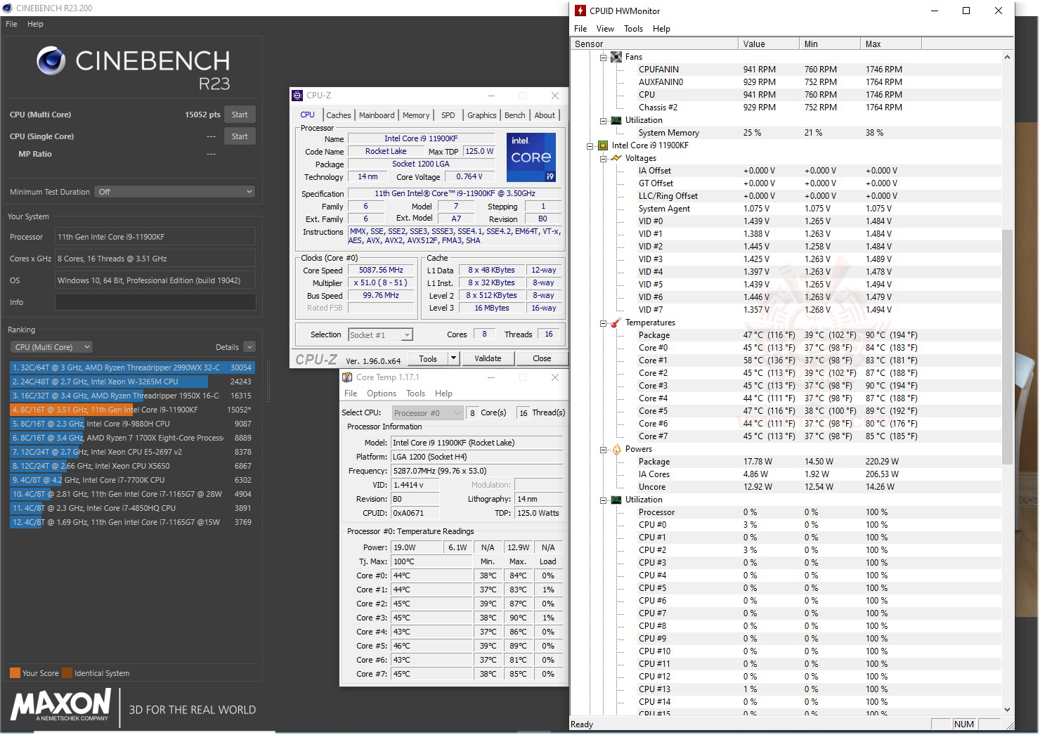Collapse the Voltages node in HWMonitor
The width and height of the screenshot is (1040, 735).
[x=603, y=159]
